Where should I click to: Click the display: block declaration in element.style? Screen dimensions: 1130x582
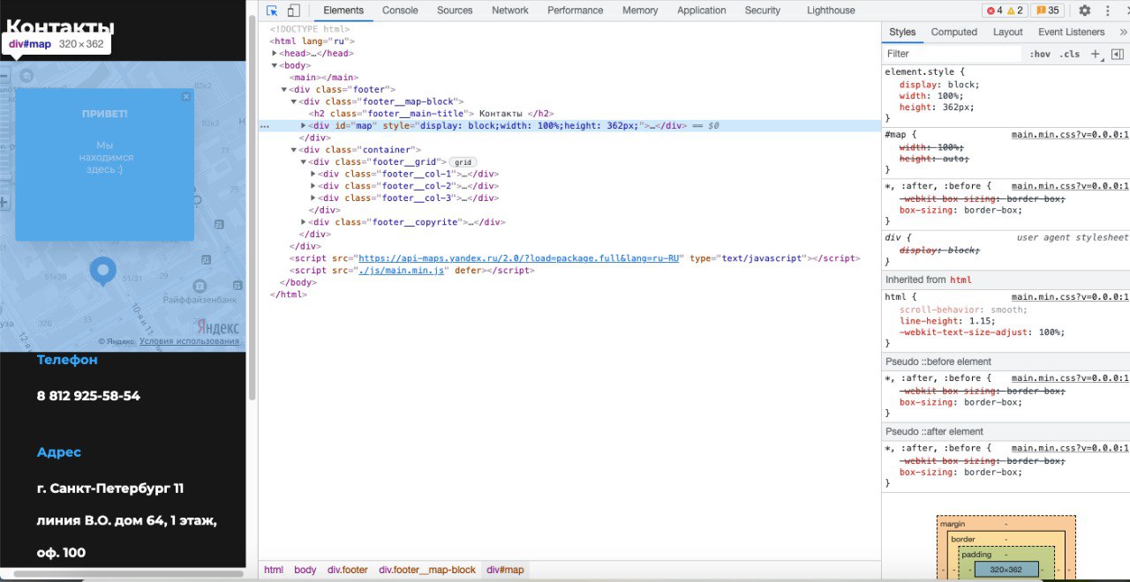click(939, 86)
